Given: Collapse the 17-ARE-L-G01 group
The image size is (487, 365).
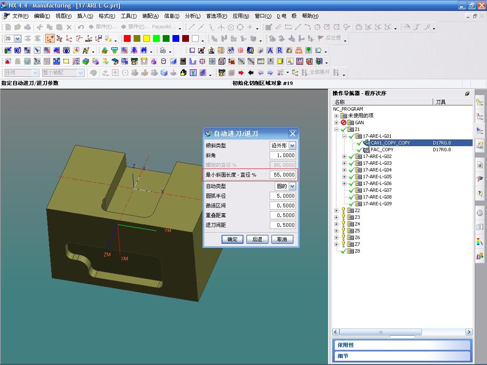Looking at the screenshot, I should [x=344, y=136].
